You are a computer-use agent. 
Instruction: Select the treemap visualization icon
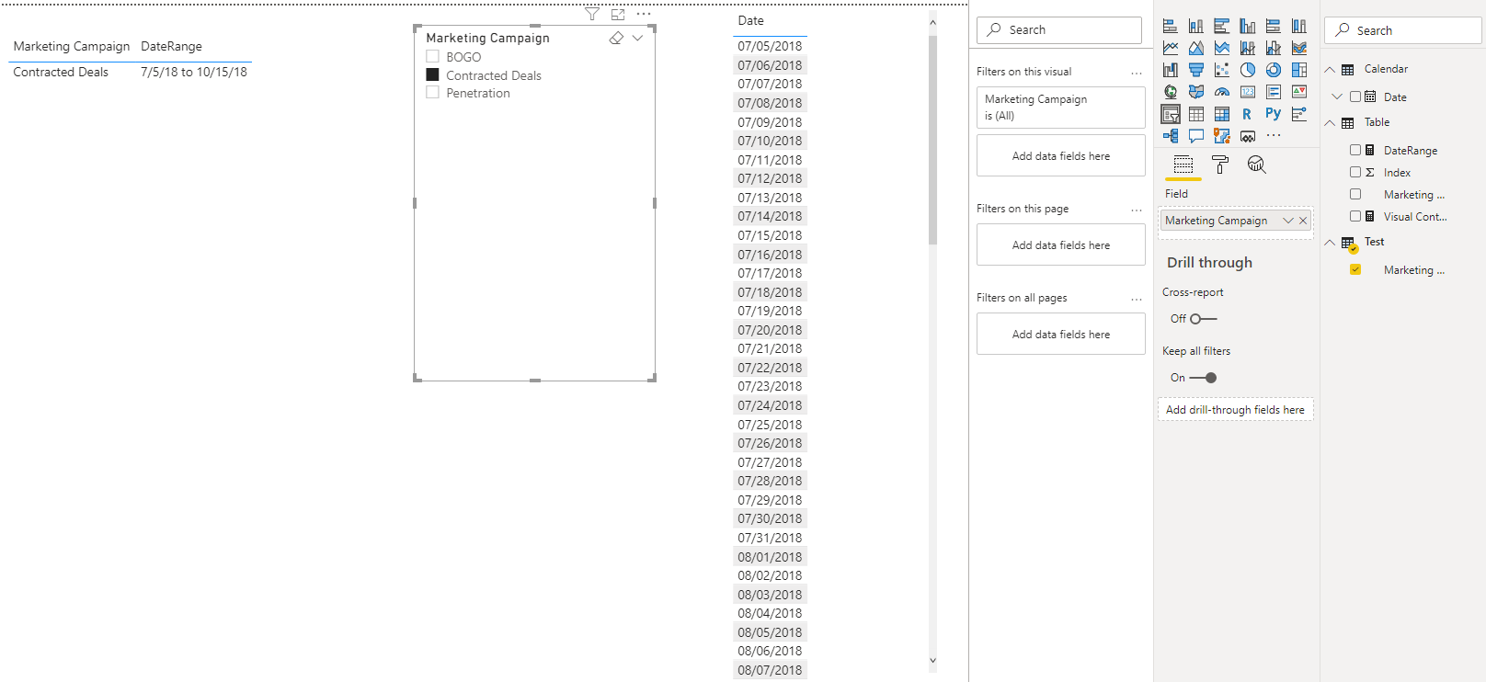[x=1299, y=70]
